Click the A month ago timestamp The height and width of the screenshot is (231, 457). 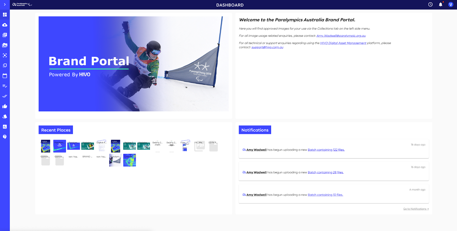click(417, 190)
